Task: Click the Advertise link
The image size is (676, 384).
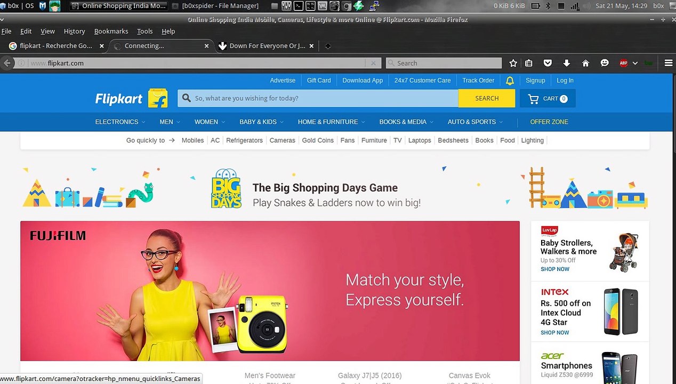Action: click(x=283, y=81)
